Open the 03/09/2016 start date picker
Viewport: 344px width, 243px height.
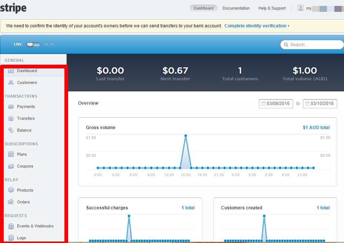tap(276, 104)
